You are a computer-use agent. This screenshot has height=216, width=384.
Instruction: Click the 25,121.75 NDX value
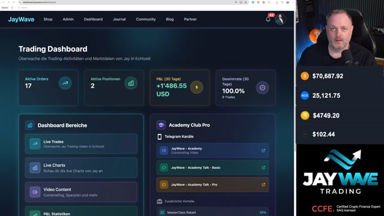tap(326, 95)
